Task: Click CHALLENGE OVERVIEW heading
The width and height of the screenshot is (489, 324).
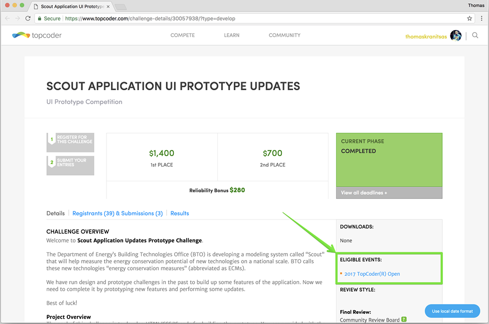Action: pyautogui.click(x=78, y=231)
